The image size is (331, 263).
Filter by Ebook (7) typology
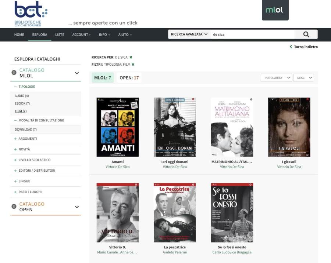coord(22,103)
